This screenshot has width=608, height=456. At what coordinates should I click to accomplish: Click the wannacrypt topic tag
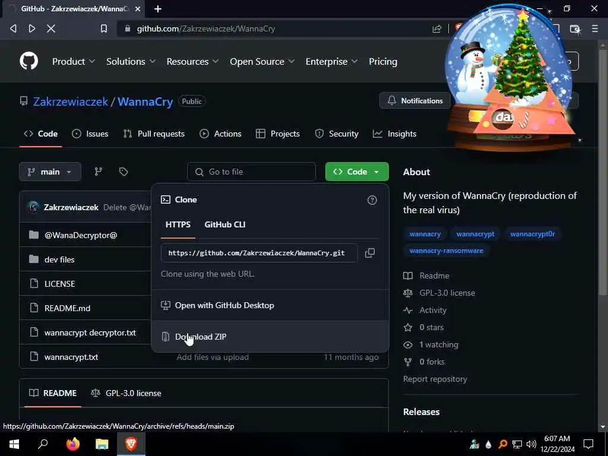coord(476,234)
